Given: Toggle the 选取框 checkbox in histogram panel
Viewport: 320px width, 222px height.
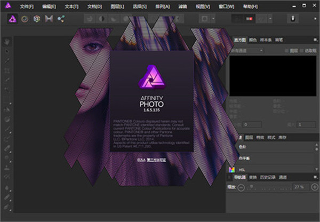Looking at the screenshot, I should pyautogui.click(x=302, y=51).
